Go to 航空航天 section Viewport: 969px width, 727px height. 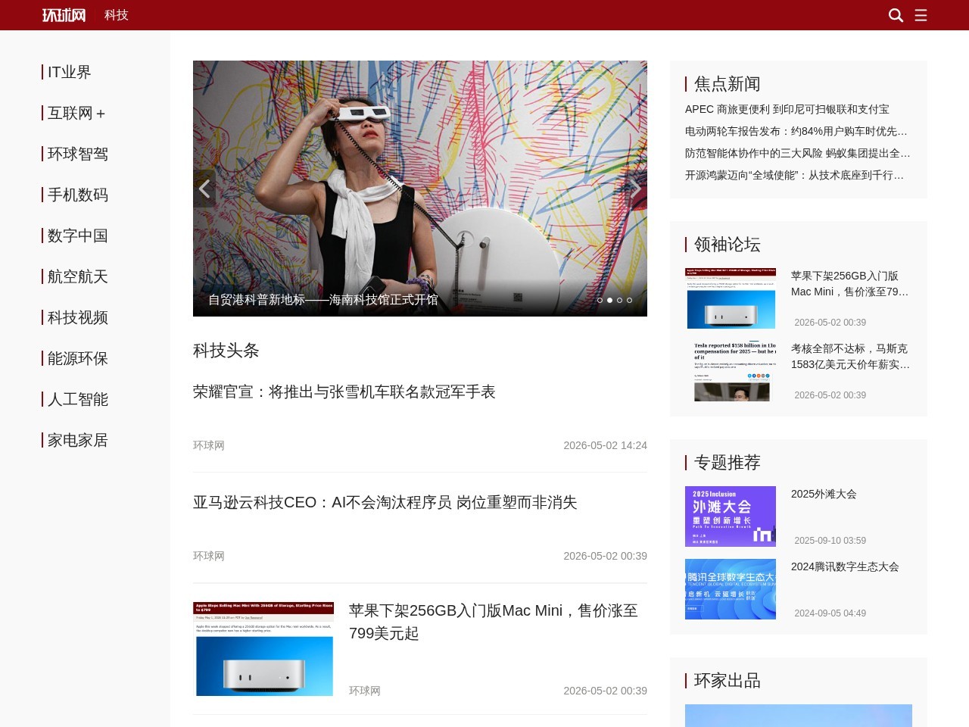[x=77, y=276]
